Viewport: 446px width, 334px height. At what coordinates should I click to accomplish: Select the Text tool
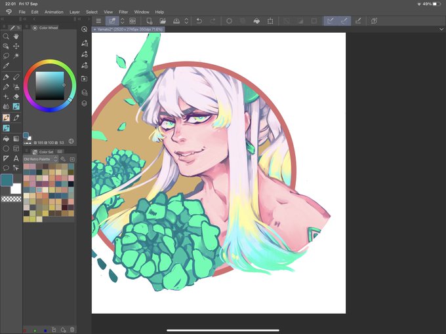[16, 158]
